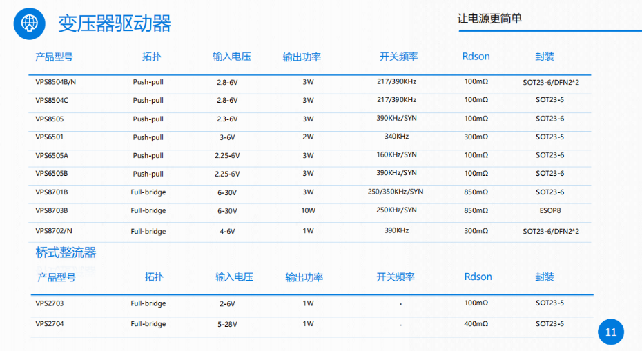Select the ESOP8 package cell
The width and height of the screenshot is (642, 351).
pyautogui.click(x=549, y=210)
